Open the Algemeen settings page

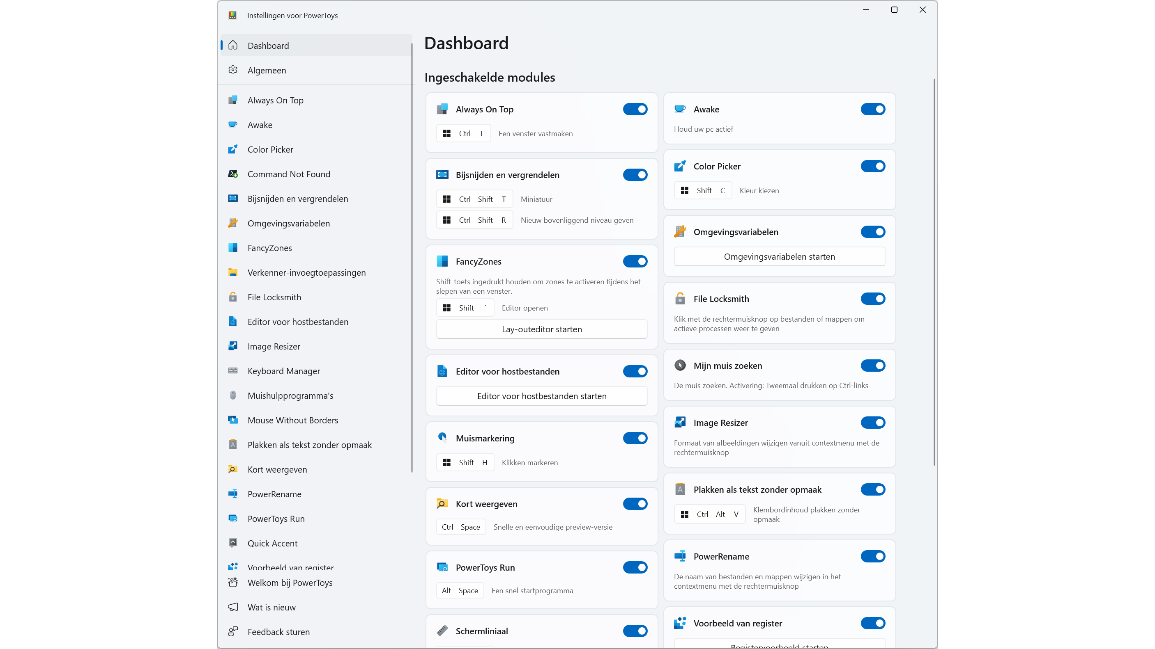pyautogui.click(x=267, y=70)
